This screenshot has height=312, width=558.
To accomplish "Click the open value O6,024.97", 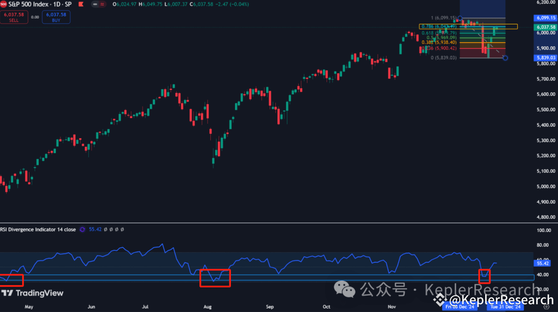I will (x=125, y=4).
